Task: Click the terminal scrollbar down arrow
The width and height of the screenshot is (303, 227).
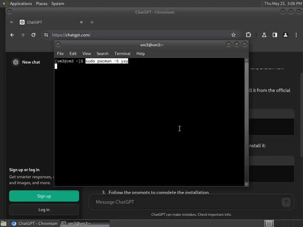Action: click(246, 184)
